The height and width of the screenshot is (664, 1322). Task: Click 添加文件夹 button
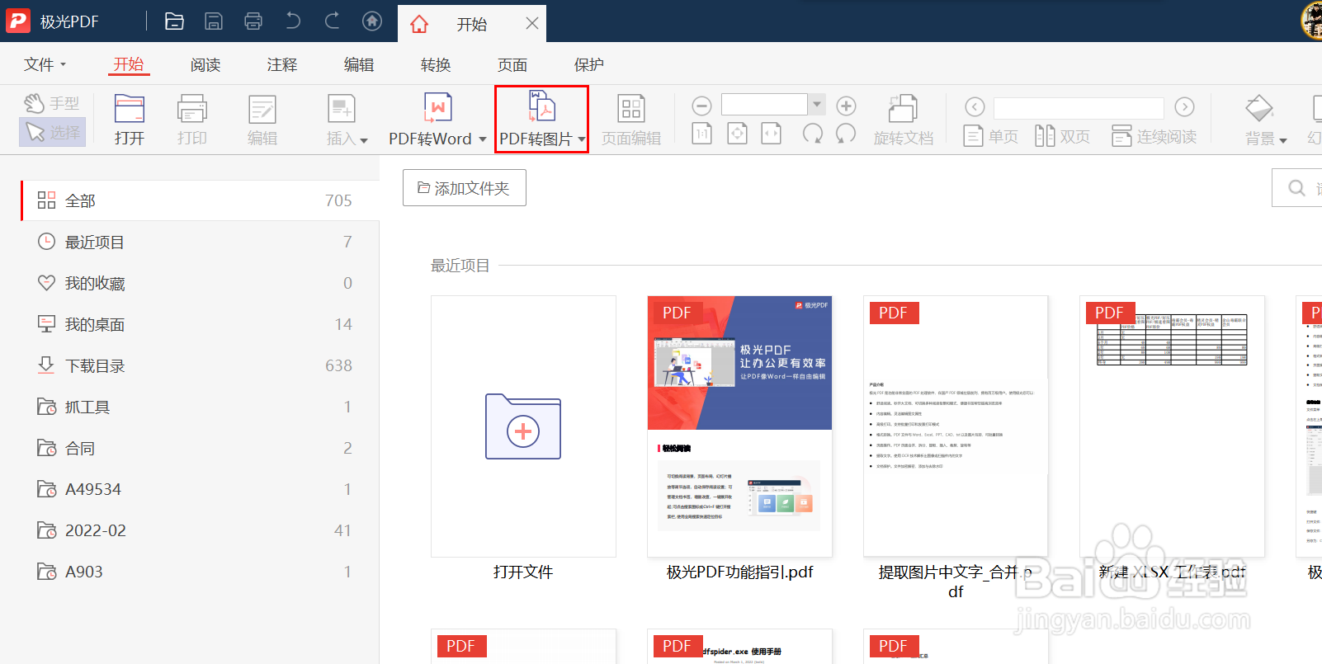465,188
